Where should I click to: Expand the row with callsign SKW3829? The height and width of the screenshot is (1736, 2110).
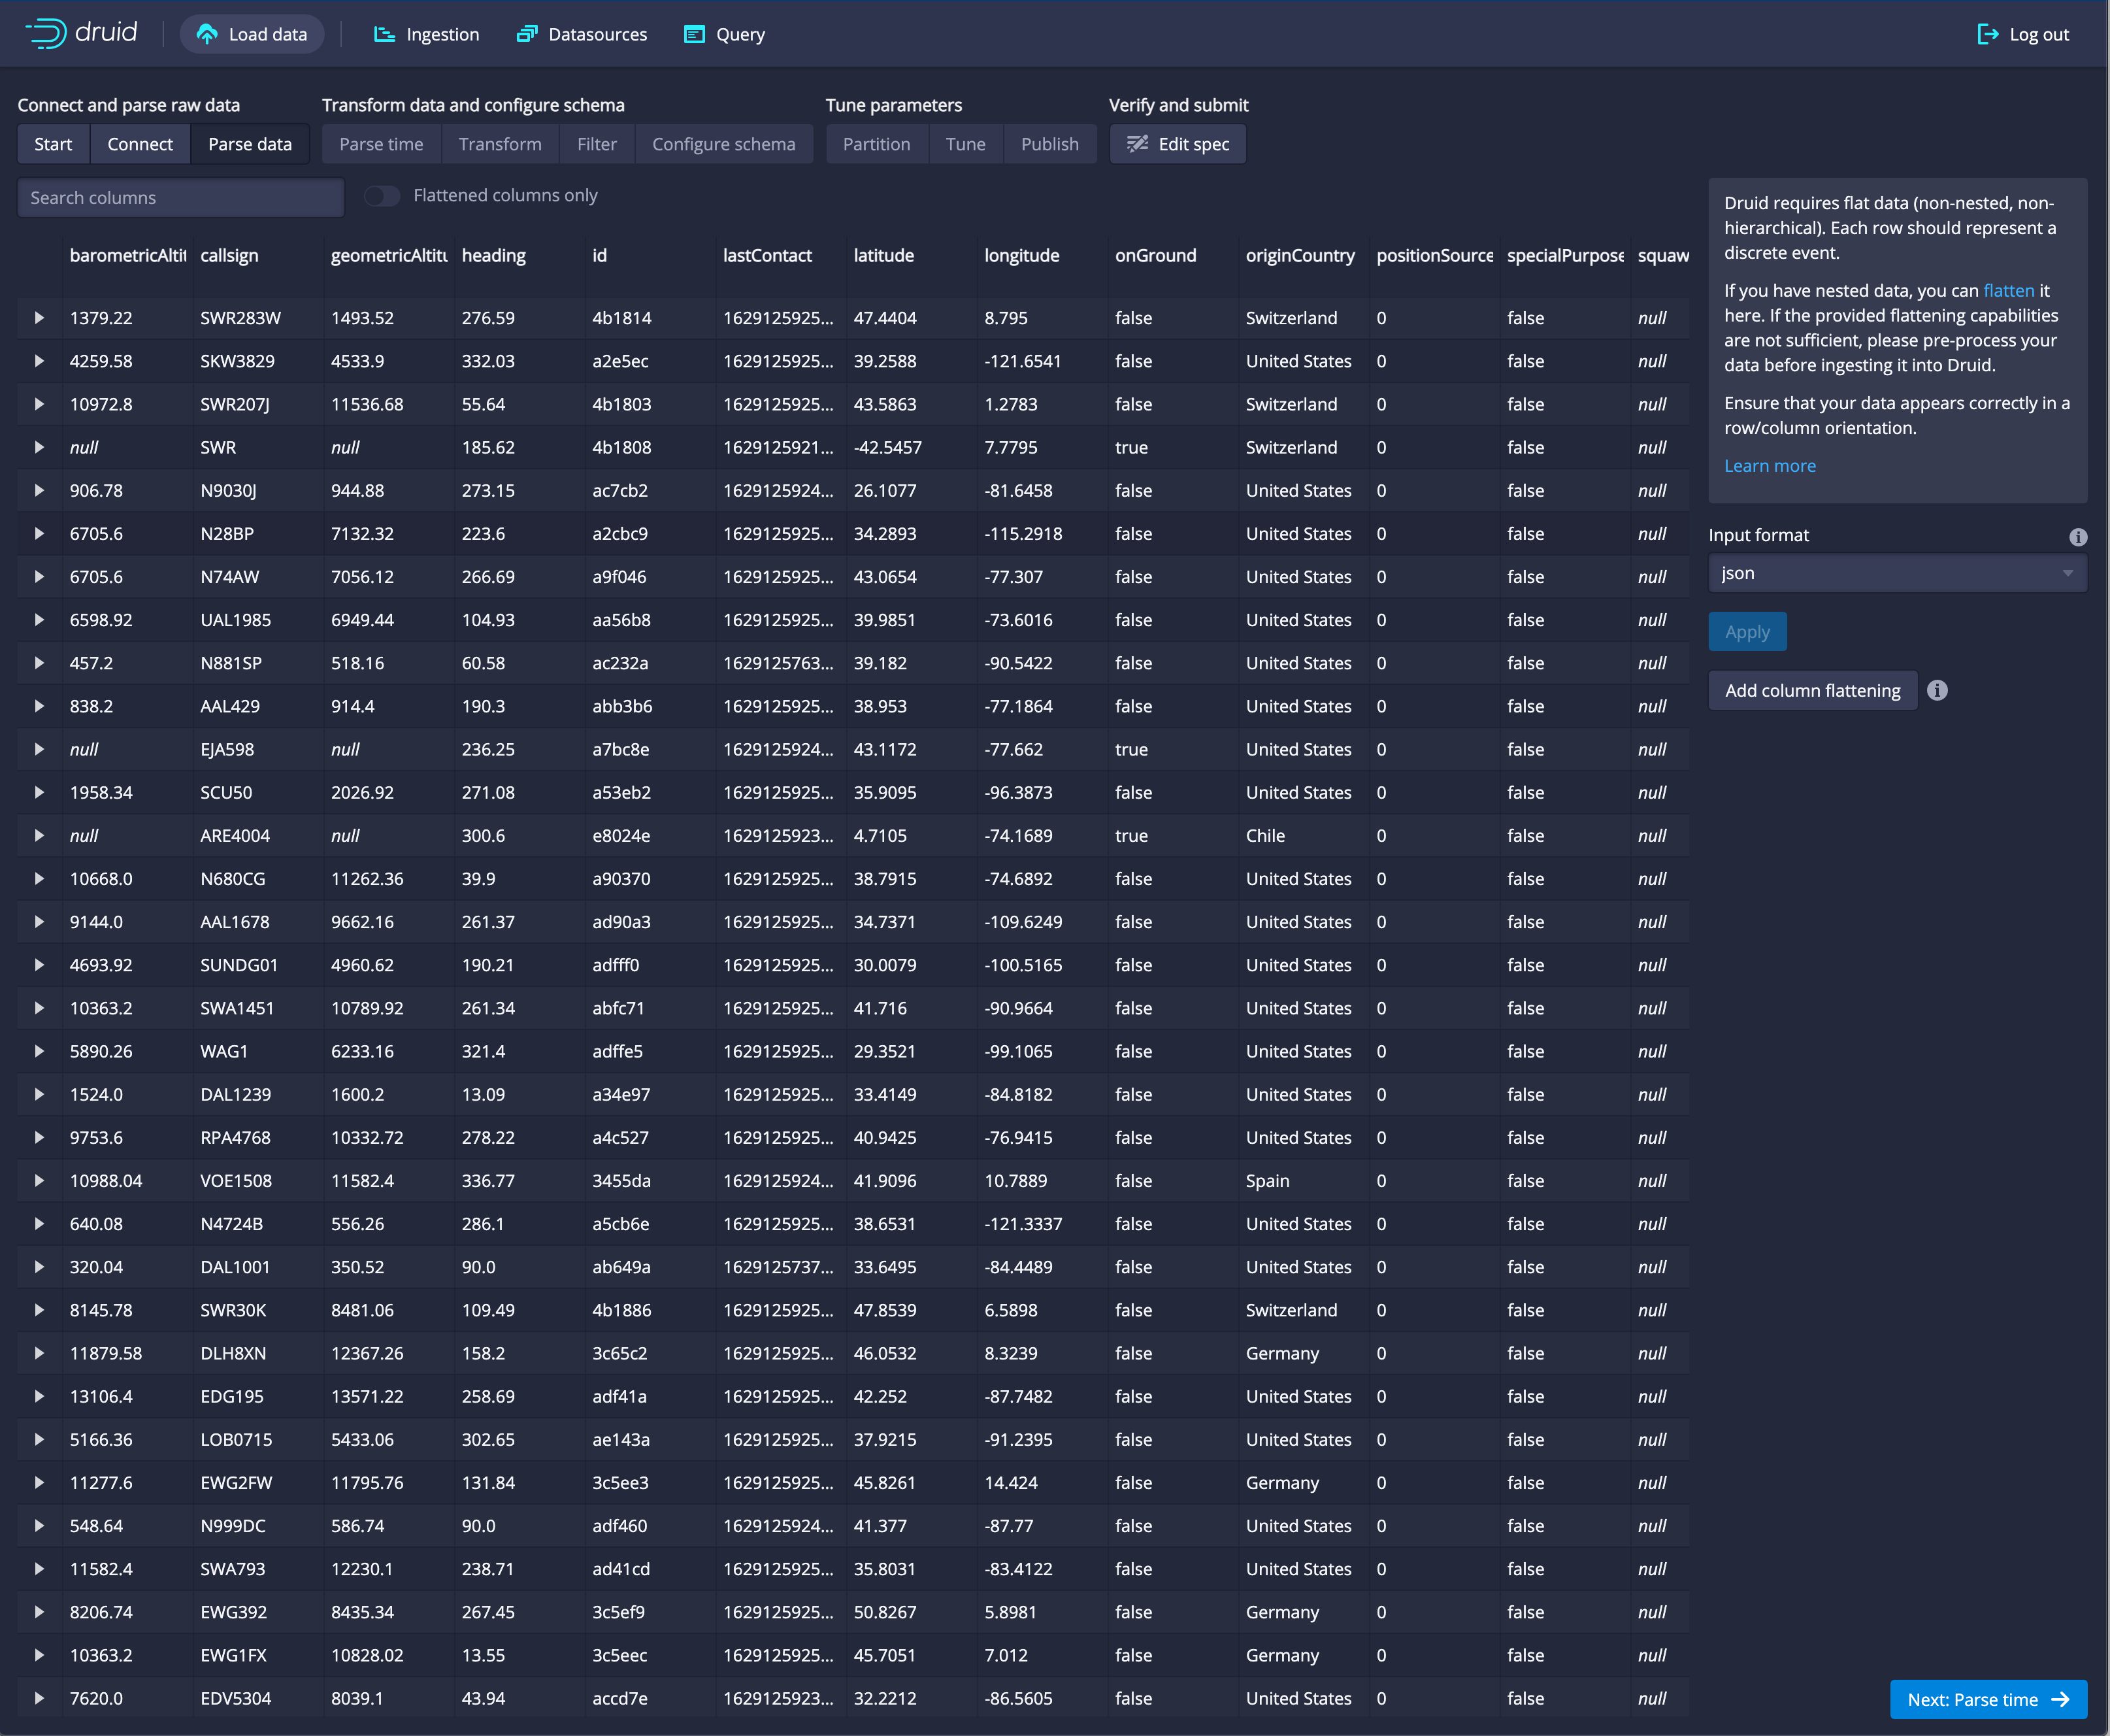(x=39, y=361)
